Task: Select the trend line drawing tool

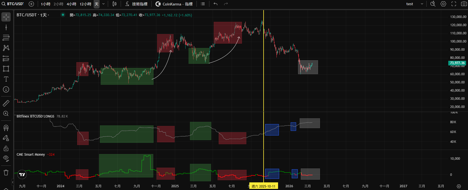Action: [x=6, y=28]
